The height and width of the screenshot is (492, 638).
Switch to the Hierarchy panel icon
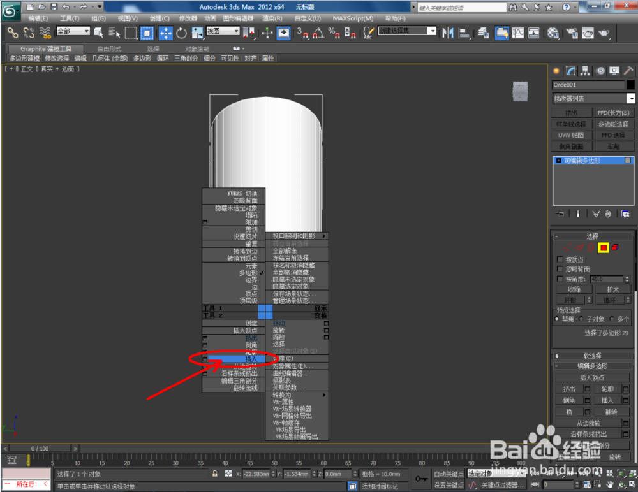[585, 71]
